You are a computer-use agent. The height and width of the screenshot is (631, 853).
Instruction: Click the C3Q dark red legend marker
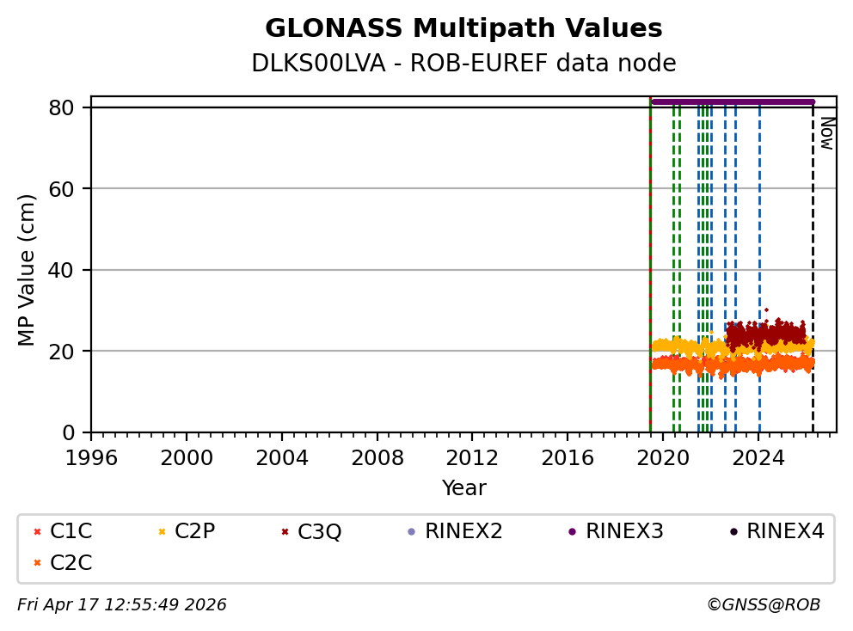(x=285, y=532)
